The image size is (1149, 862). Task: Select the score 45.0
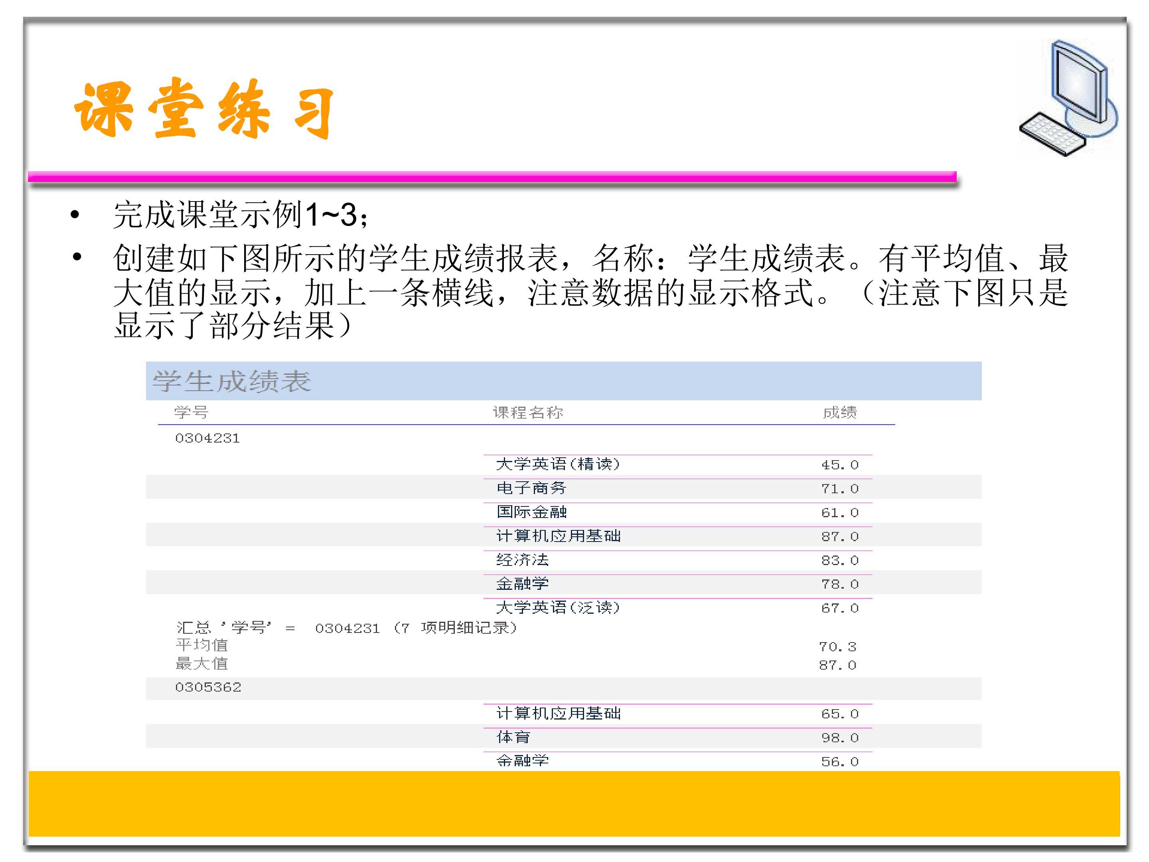coord(840,465)
